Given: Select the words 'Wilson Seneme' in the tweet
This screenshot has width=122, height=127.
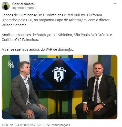Looking at the screenshot, I should pyautogui.click(x=14, y=25).
